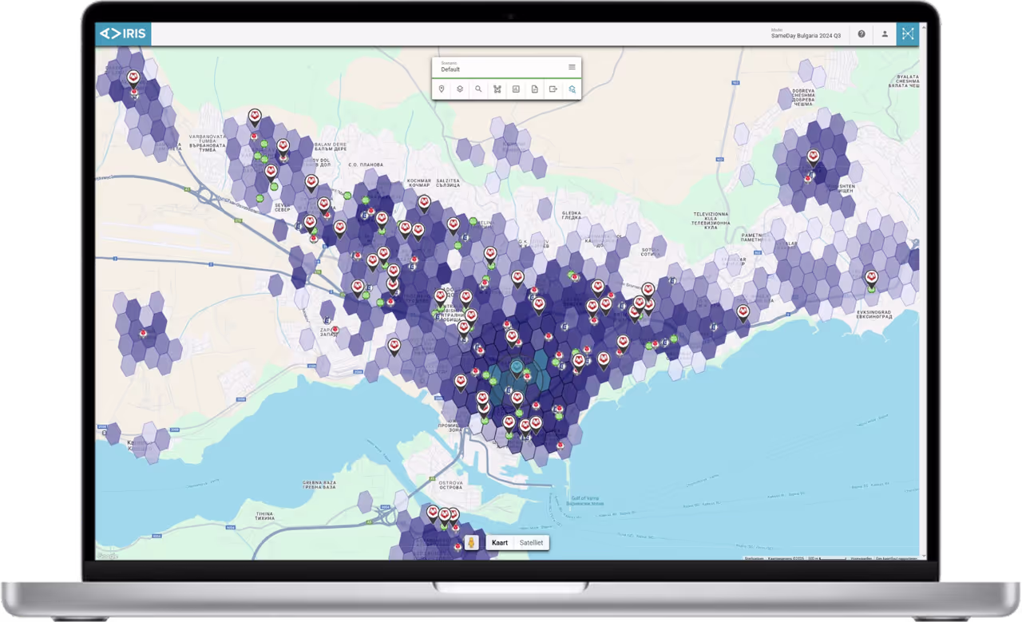The image size is (1022, 622).
Task: Click the location pin toolbar icon
Action: (x=442, y=89)
